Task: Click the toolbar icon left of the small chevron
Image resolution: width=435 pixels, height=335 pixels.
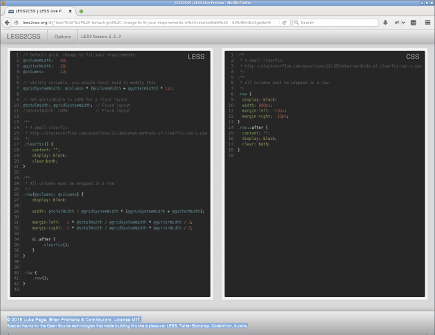Action: pyautogui.click(x=397, y=23)
